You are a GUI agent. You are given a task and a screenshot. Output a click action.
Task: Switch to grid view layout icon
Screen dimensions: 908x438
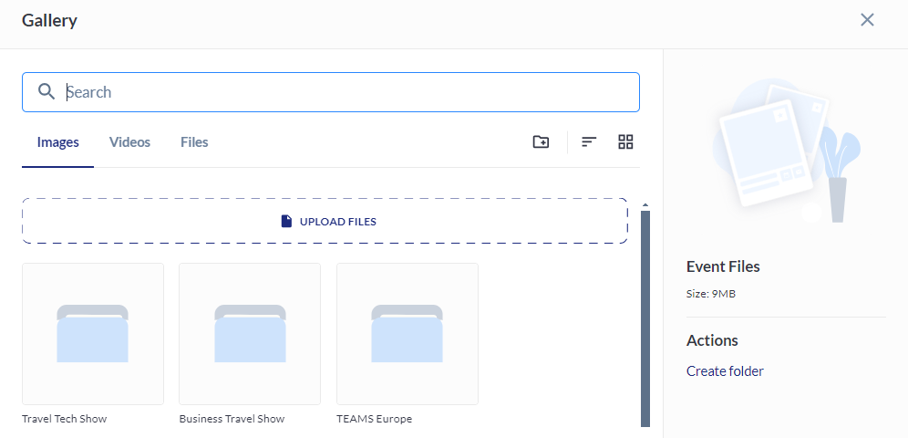(625, 141)
